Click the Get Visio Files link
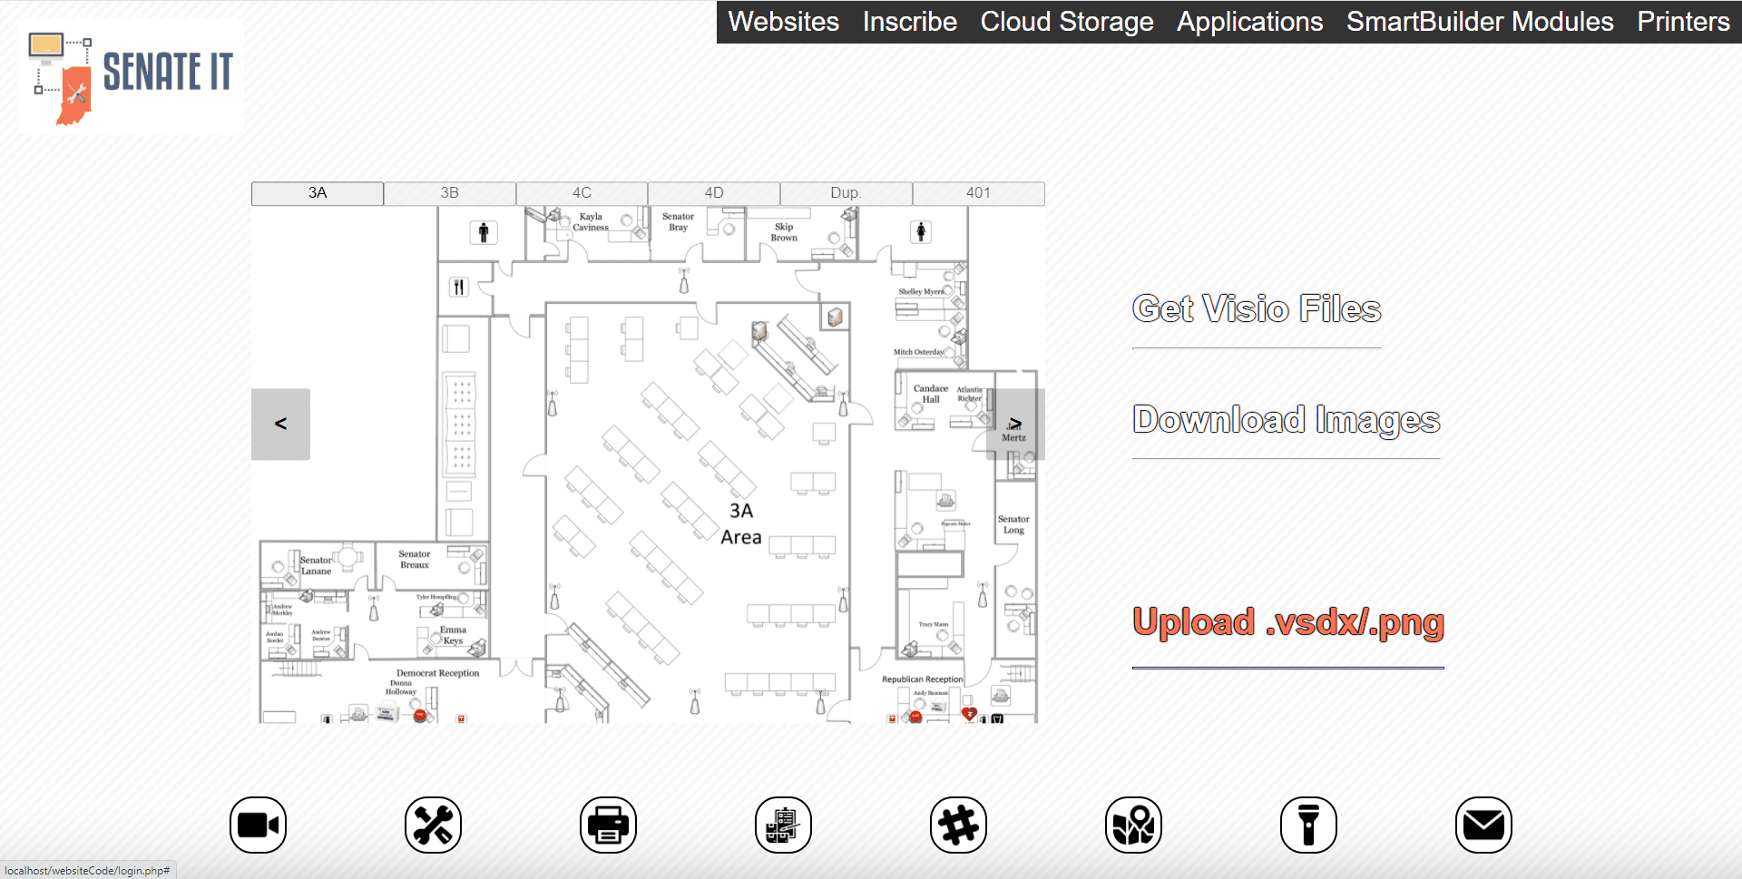The height and width of the screenshot is (879, 1742). tap(1257, 309)
